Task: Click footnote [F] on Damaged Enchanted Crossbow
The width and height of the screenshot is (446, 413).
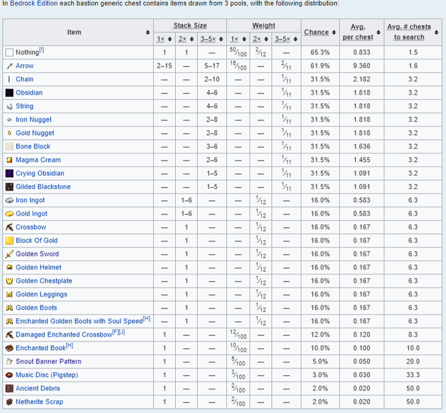Action: coord(115,332)
